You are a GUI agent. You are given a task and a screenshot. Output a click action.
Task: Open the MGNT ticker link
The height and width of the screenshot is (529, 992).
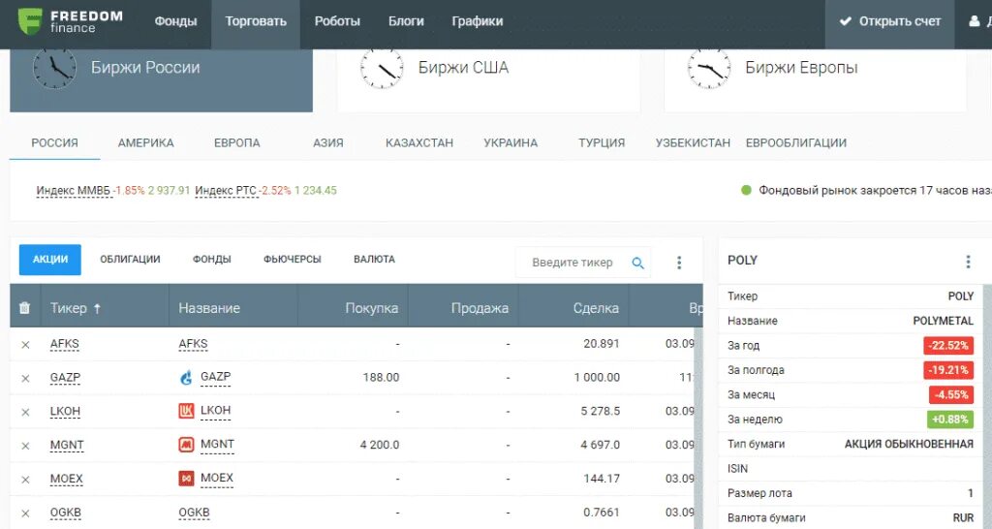pos(67,446)
